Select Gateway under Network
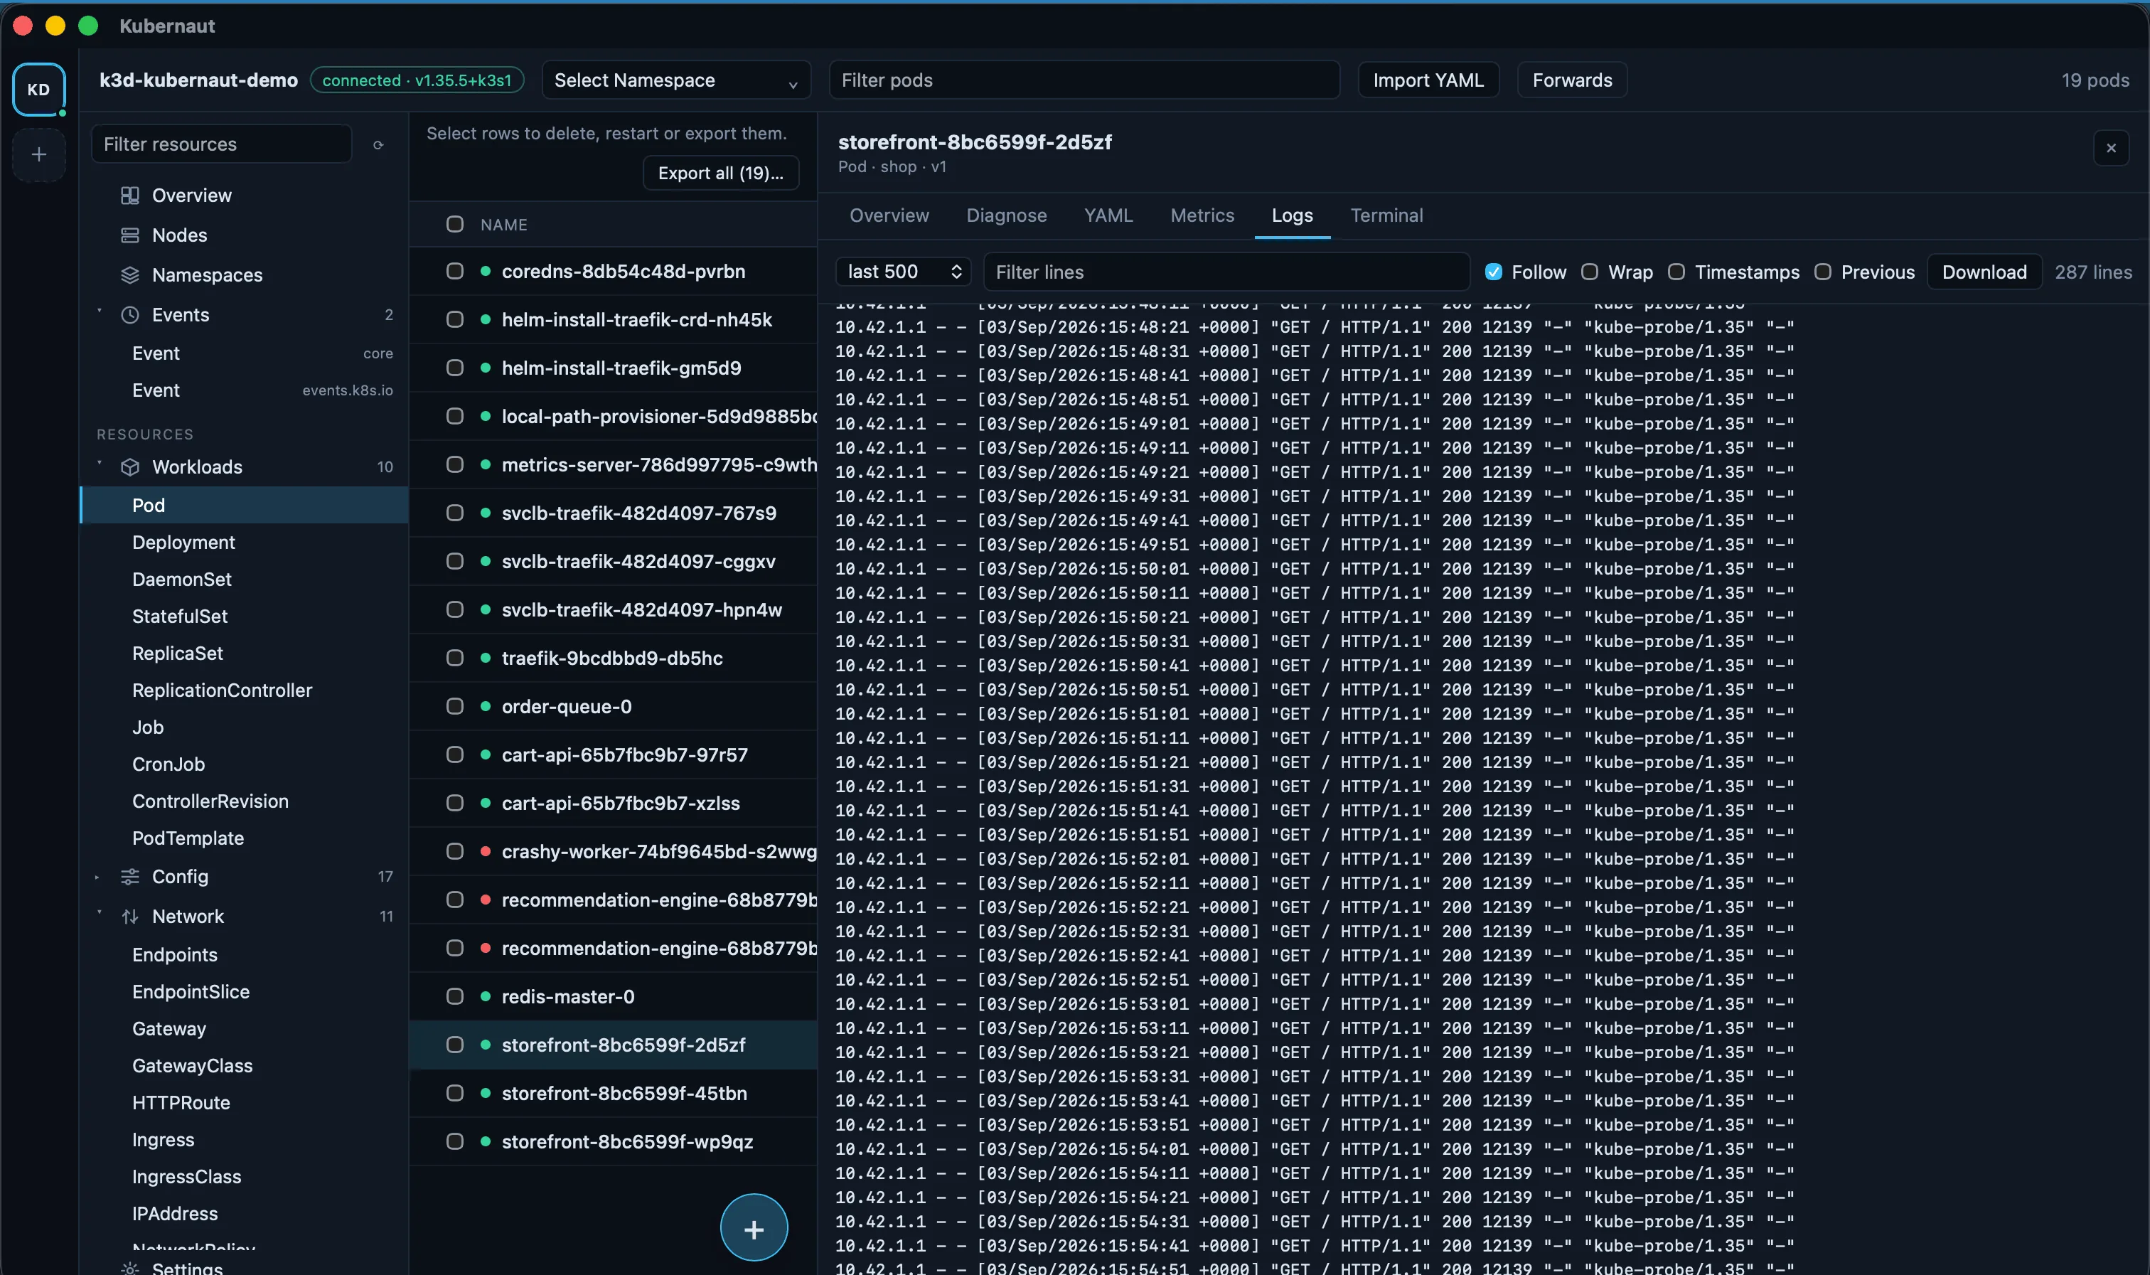 244,1029
